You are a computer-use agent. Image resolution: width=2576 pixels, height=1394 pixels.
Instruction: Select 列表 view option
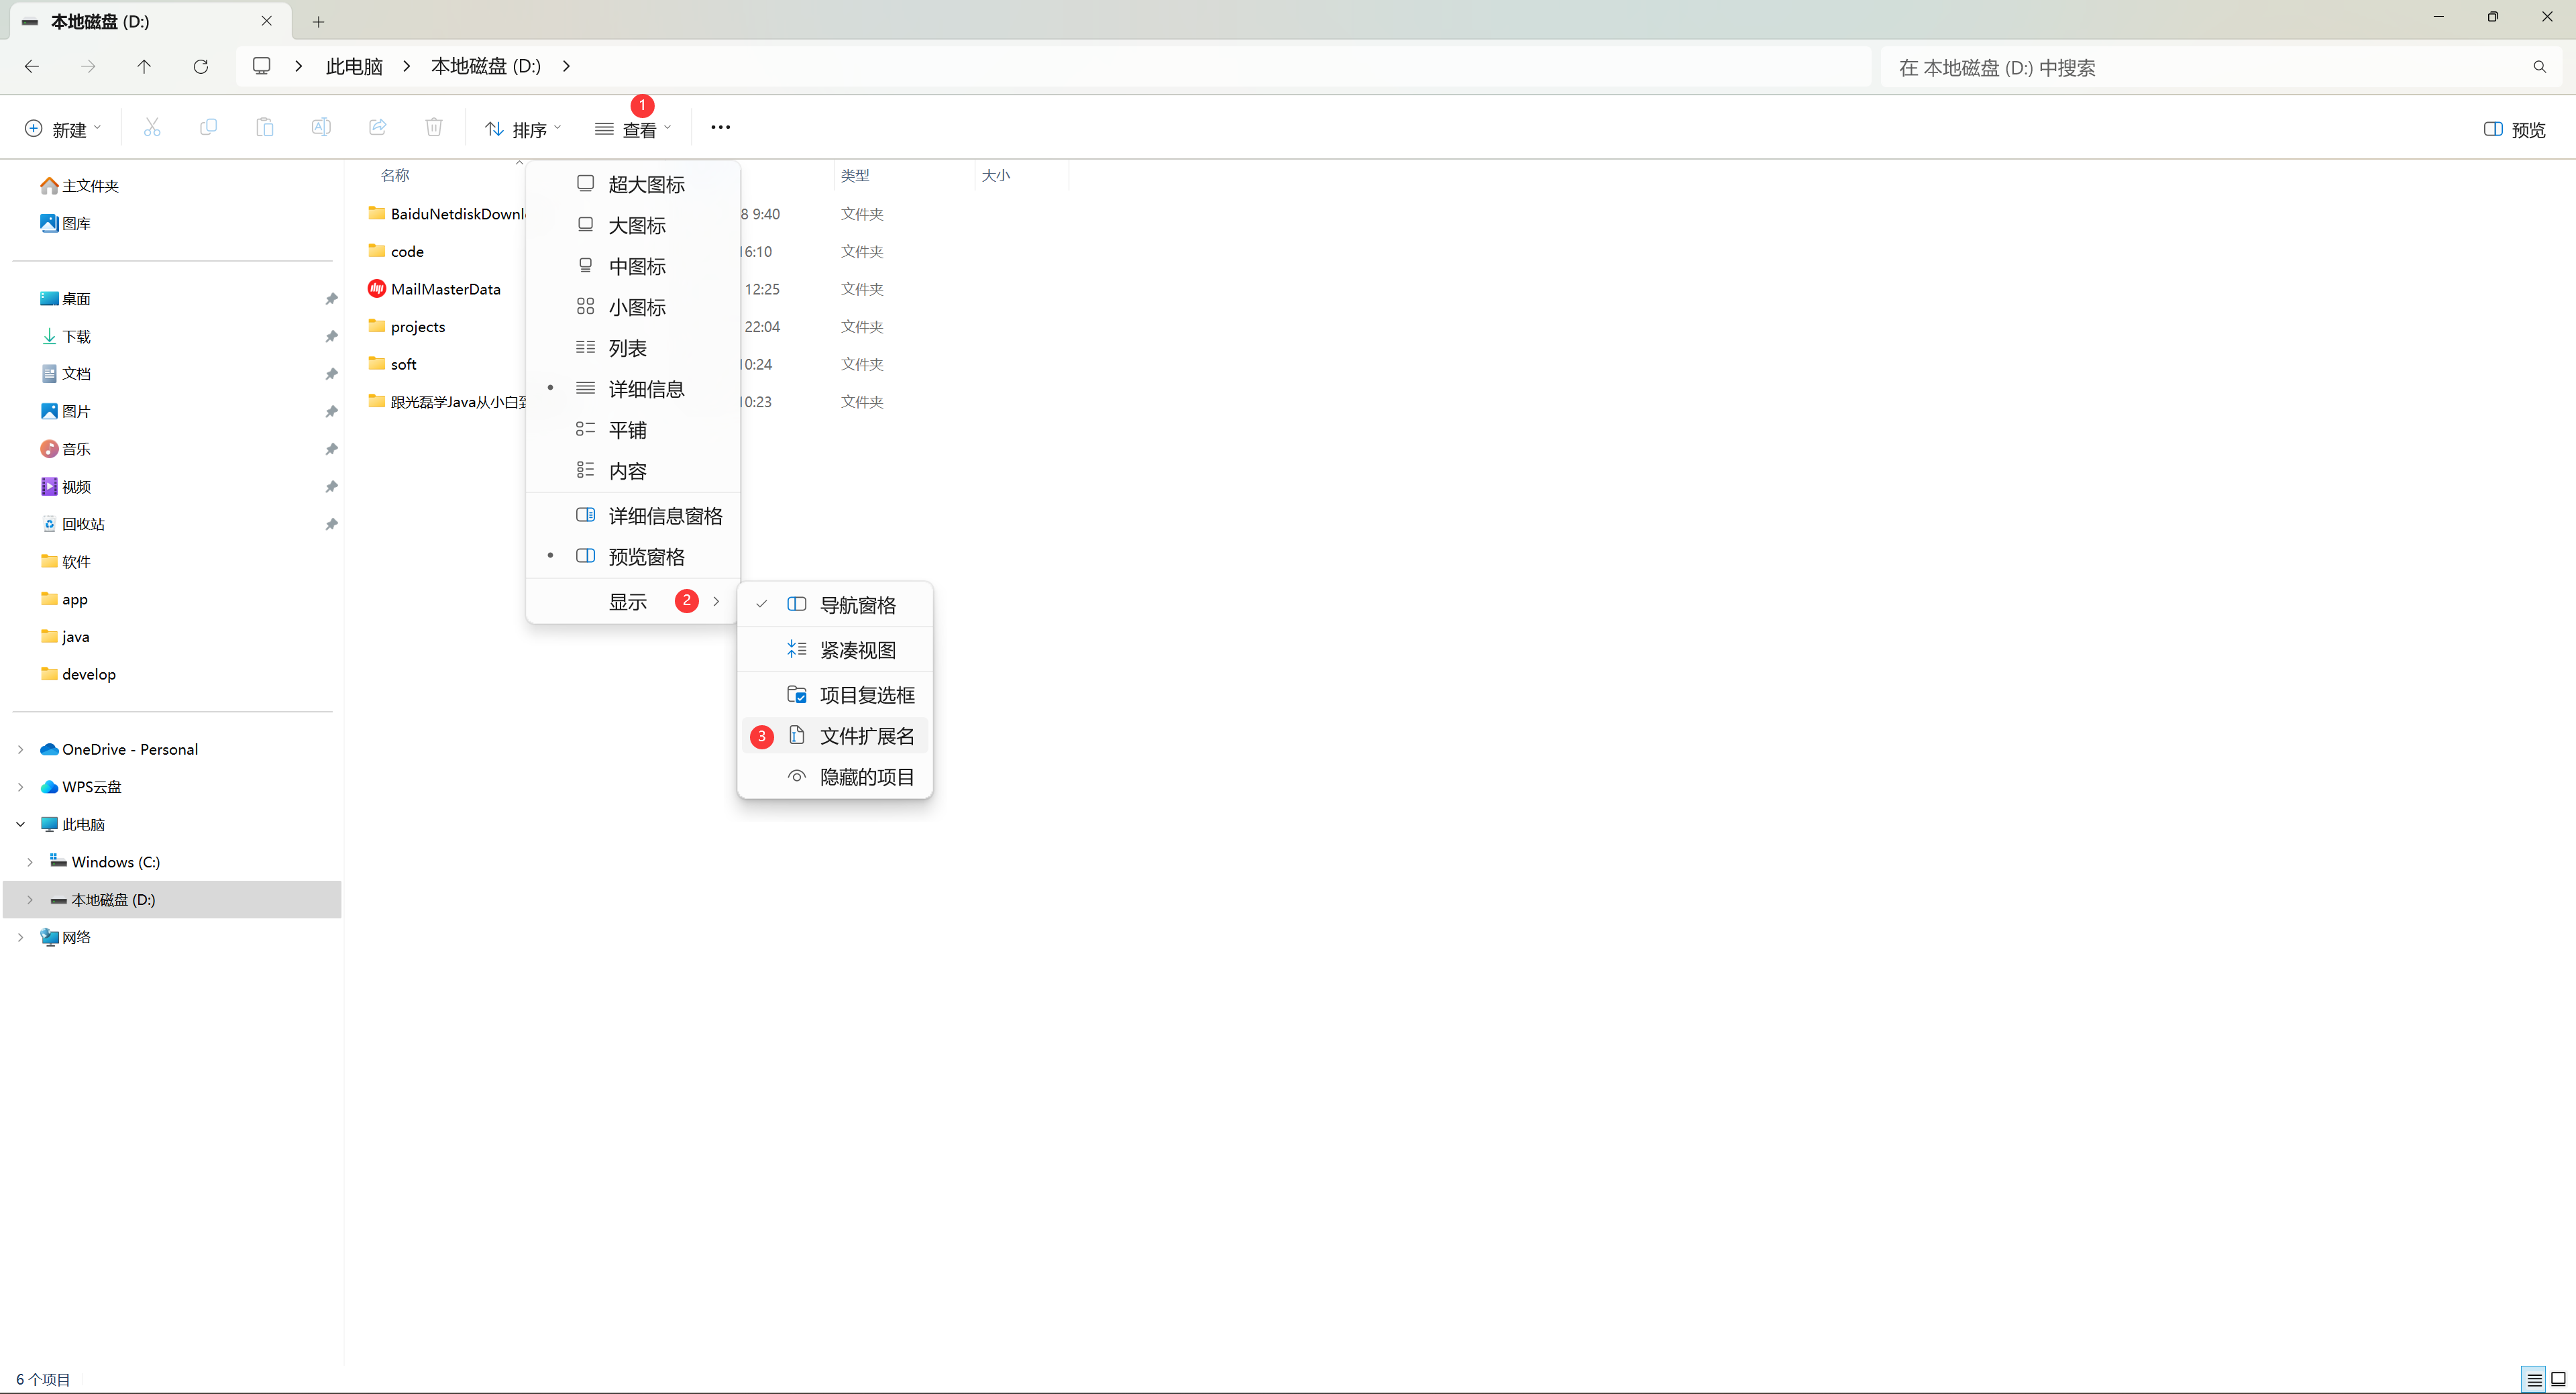pyautogui.click(x=633, y=348)
